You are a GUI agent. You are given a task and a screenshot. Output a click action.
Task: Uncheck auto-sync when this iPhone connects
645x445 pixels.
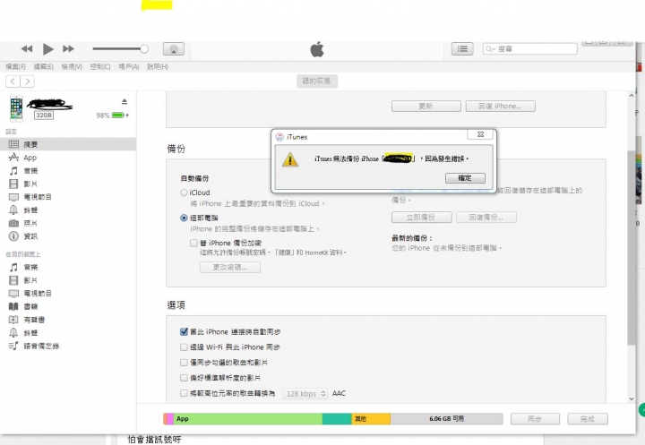click(184, 331)
